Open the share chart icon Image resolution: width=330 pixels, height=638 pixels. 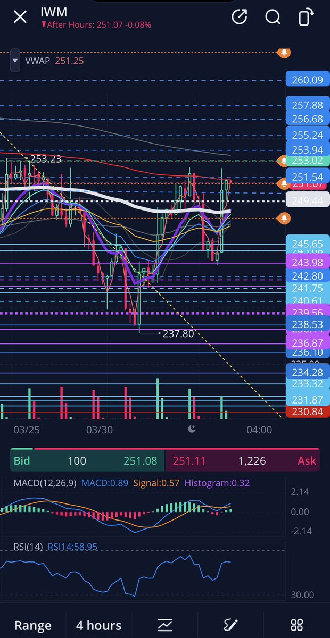tap(240, 17)
